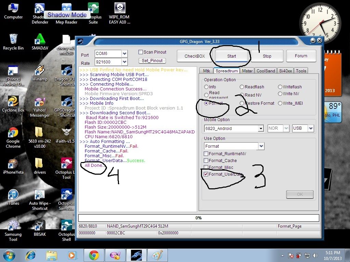Switch to the Spreadtrum tab

coord(227,71)
